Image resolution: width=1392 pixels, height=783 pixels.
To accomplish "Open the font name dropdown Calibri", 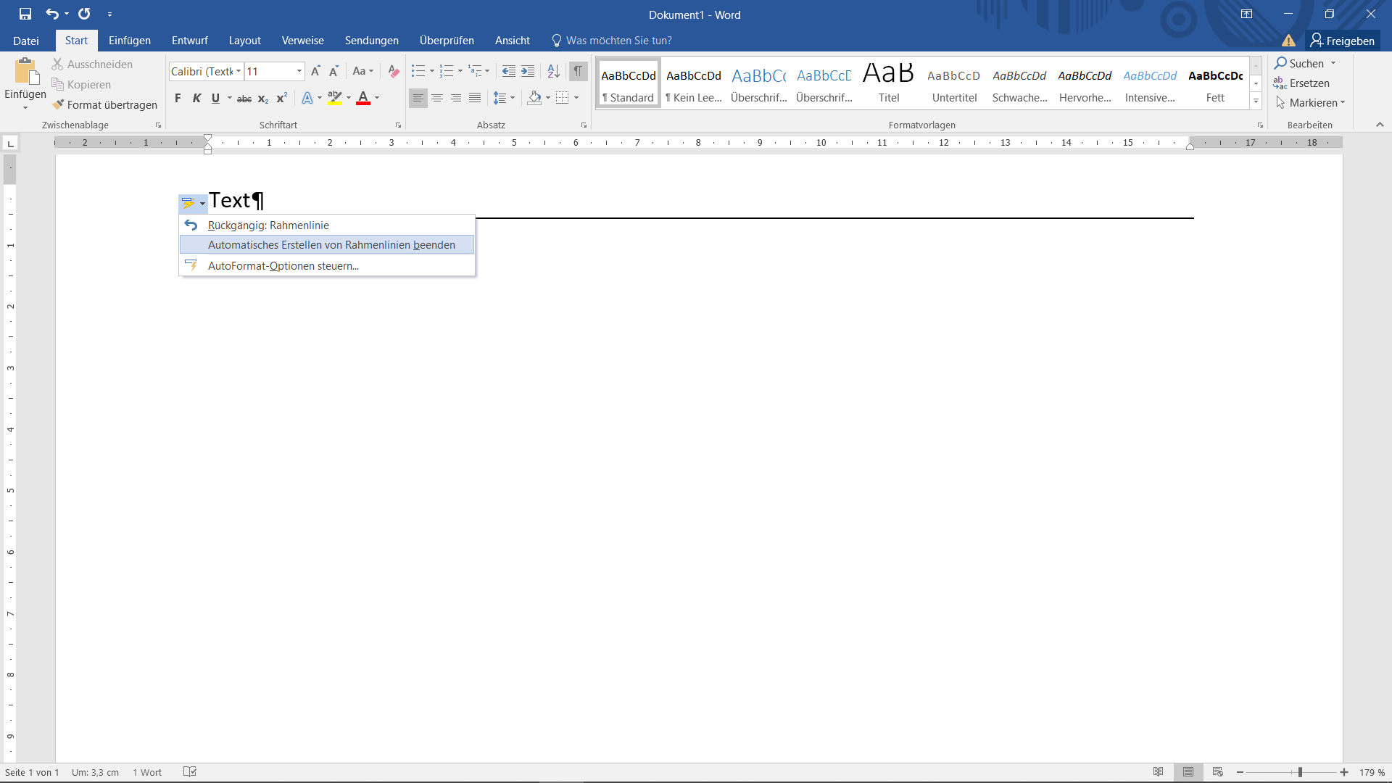I will pos(239,71).
